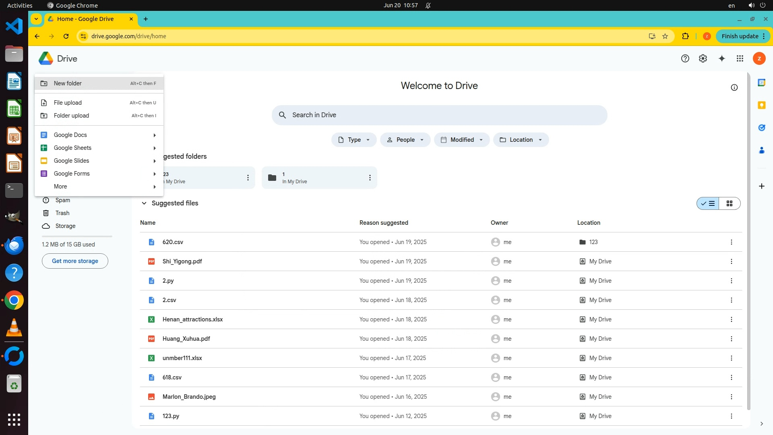Collapse the Suggested files section

click(x=144, y=203)
